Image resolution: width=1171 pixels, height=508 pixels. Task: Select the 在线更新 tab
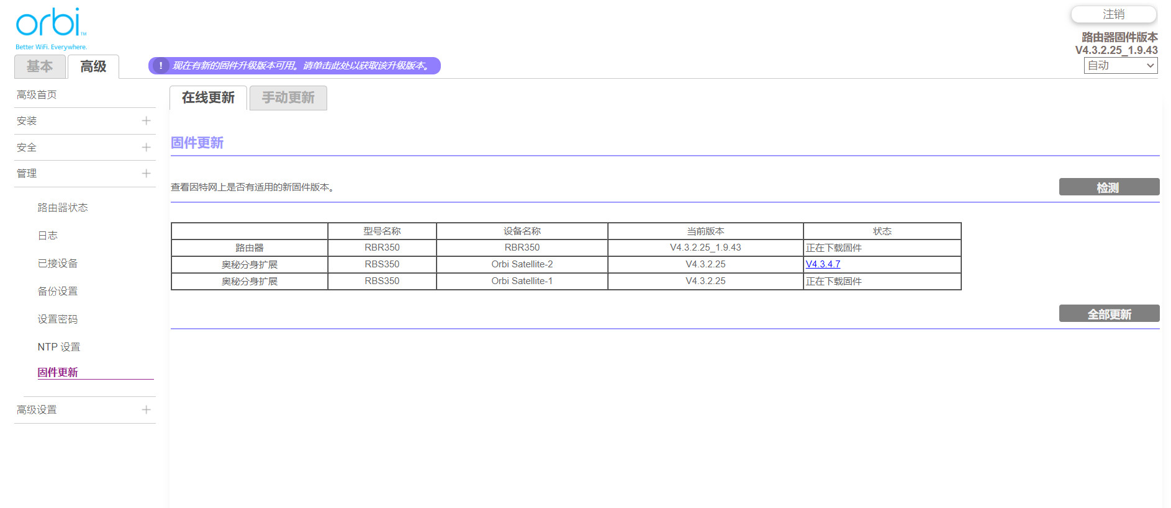pos(208,98)
